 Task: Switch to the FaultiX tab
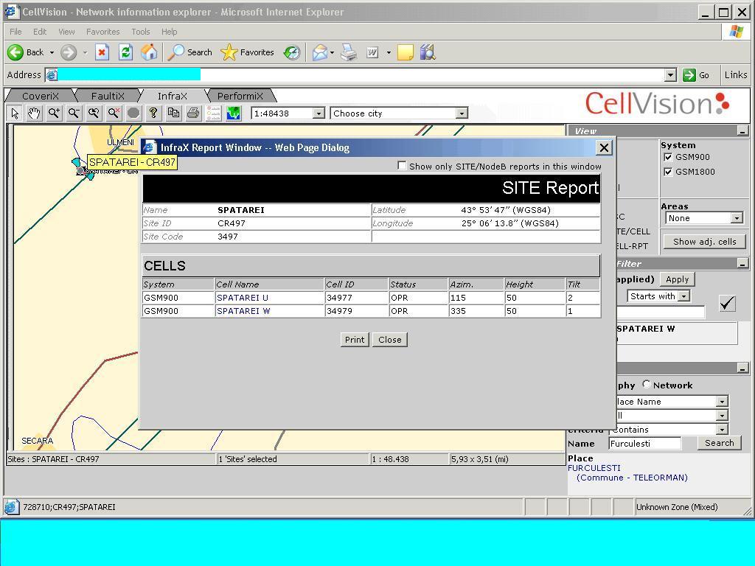pos(108,97)
